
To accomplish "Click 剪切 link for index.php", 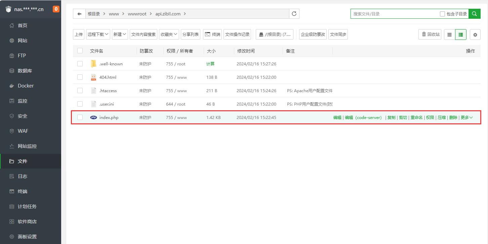I will (403, 117).
